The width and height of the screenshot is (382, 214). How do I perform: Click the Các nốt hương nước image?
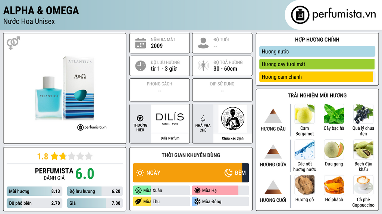pyautogui.click(x=304, y=149)
